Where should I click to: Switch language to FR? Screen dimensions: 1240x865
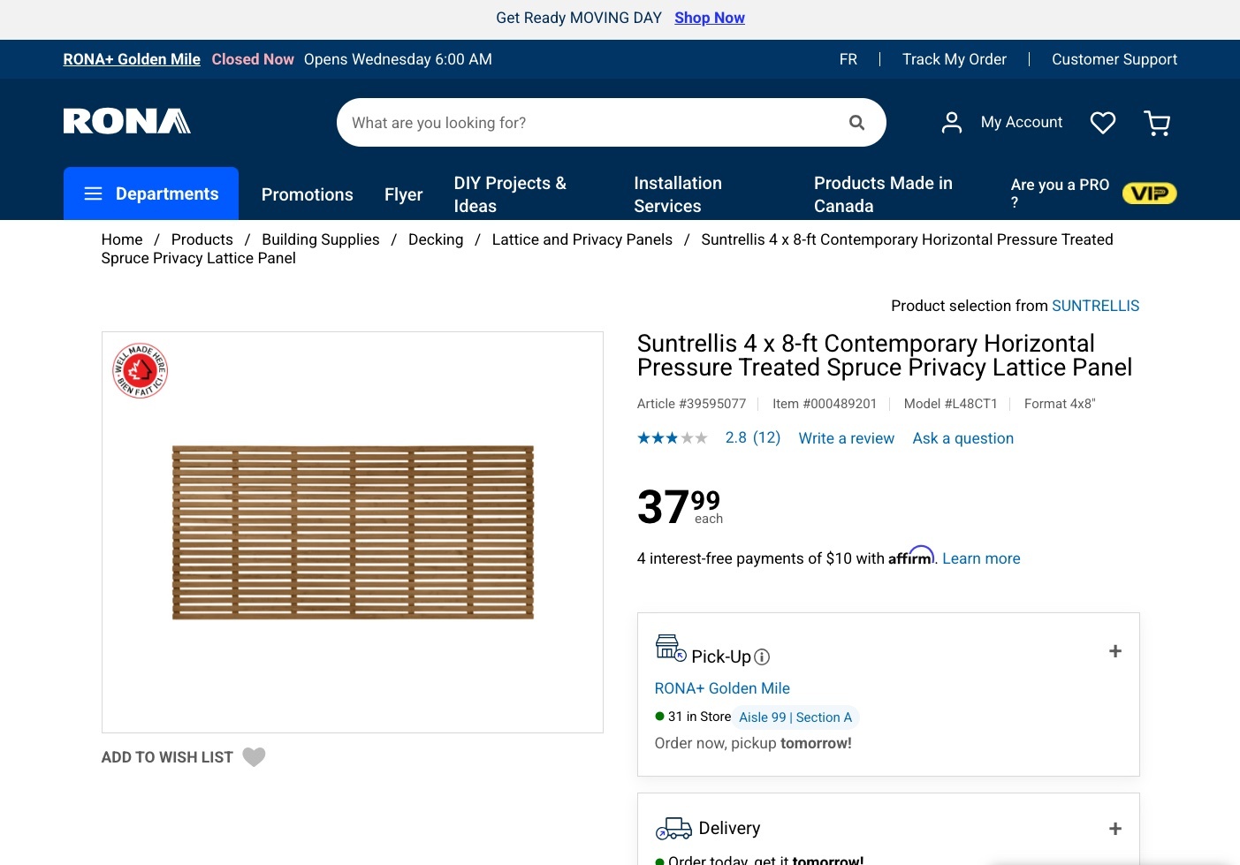pos(848,59)
